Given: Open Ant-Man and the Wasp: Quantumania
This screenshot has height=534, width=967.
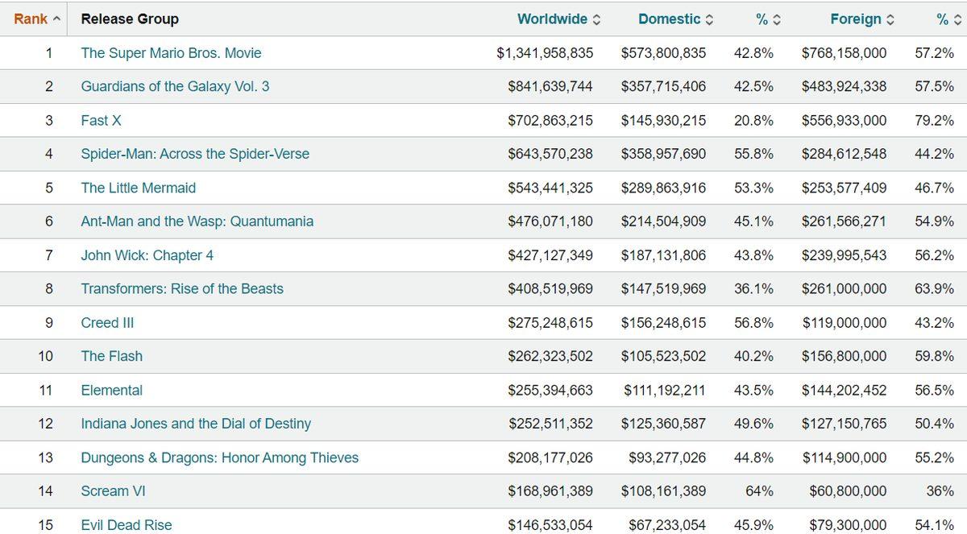Looking at the screenshot, I should pos(197,221).
